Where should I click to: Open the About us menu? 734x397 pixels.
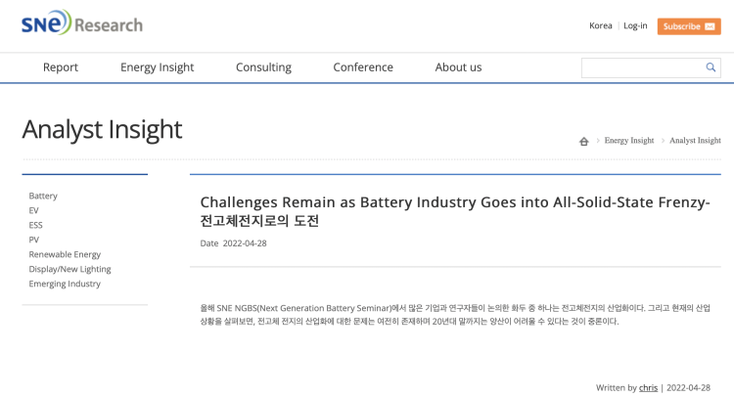pyautogui.click(x=458, y=67)
